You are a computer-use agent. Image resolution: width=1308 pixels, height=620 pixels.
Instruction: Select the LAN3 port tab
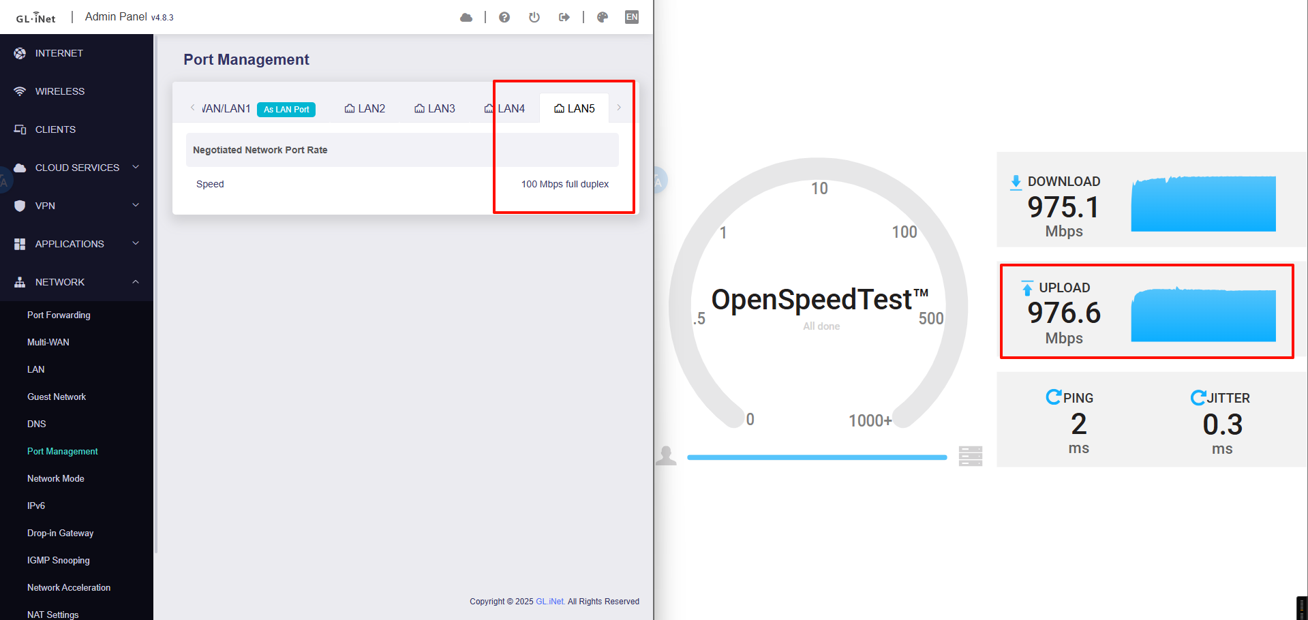[x=435, y=108]
